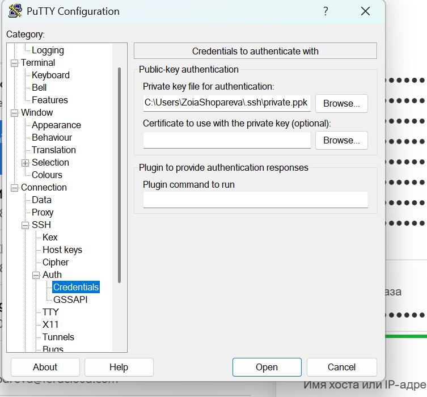Open the Features category

coord(50,100)
